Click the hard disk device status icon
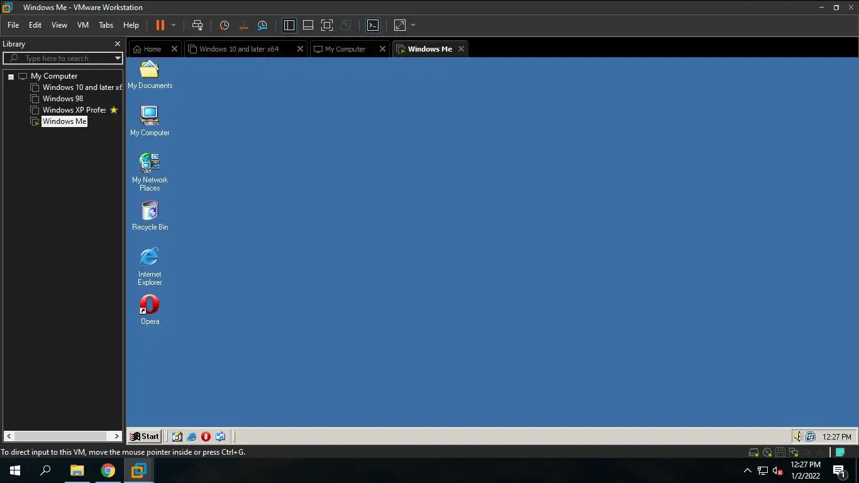This screenshot has width=859, height=483. [x=753, y=452]
